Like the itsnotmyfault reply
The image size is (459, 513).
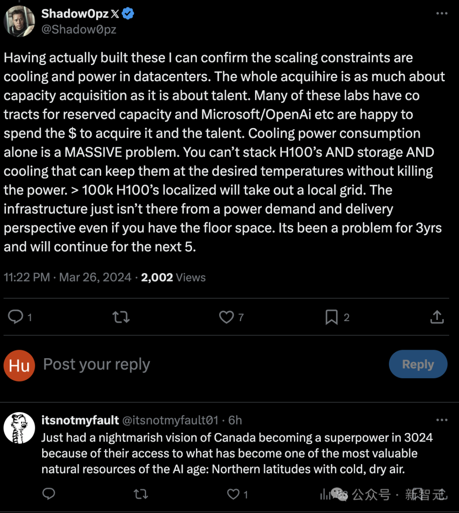(233, 493)
